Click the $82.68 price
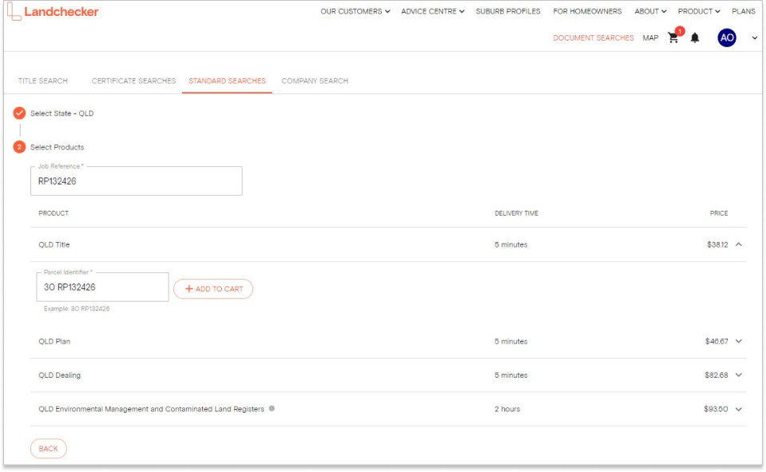The image size is (766, 472). click(716, 375)
